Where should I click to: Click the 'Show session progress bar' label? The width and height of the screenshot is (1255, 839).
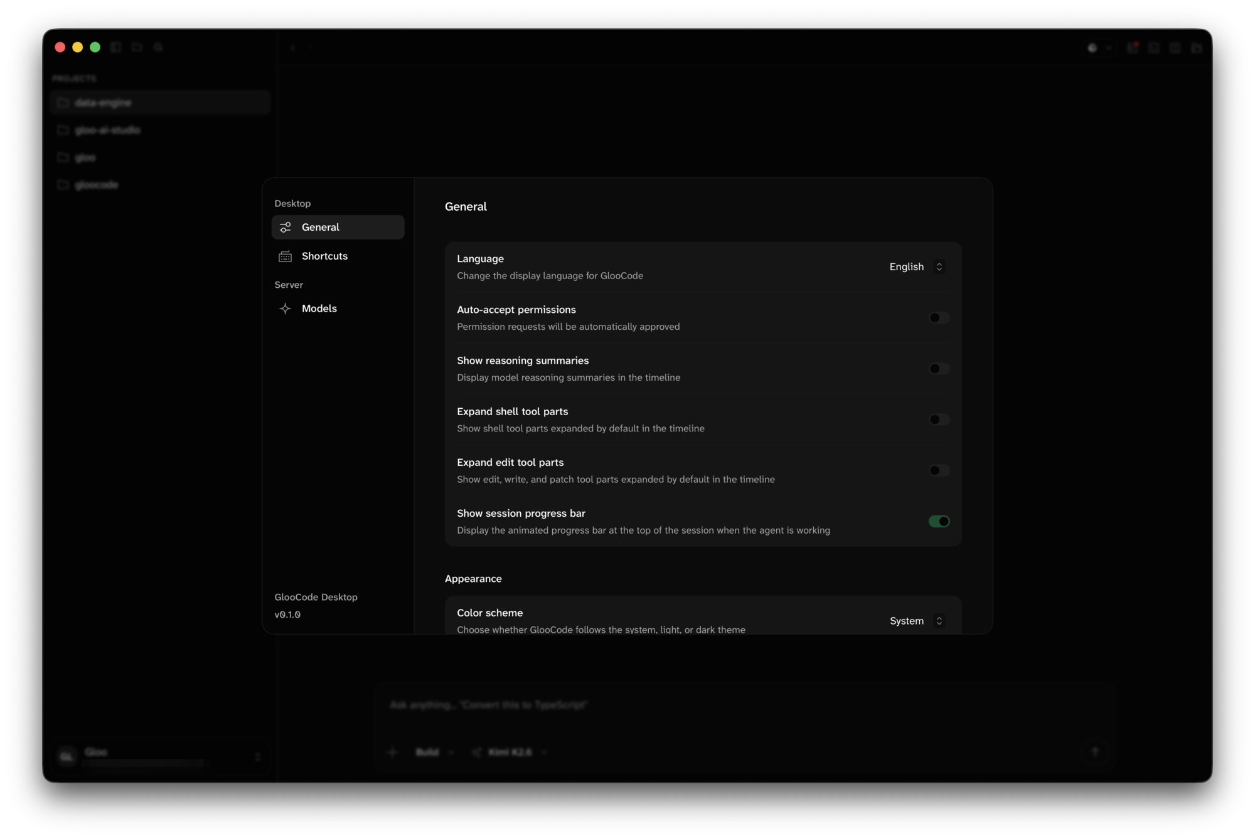pos(521,513)
